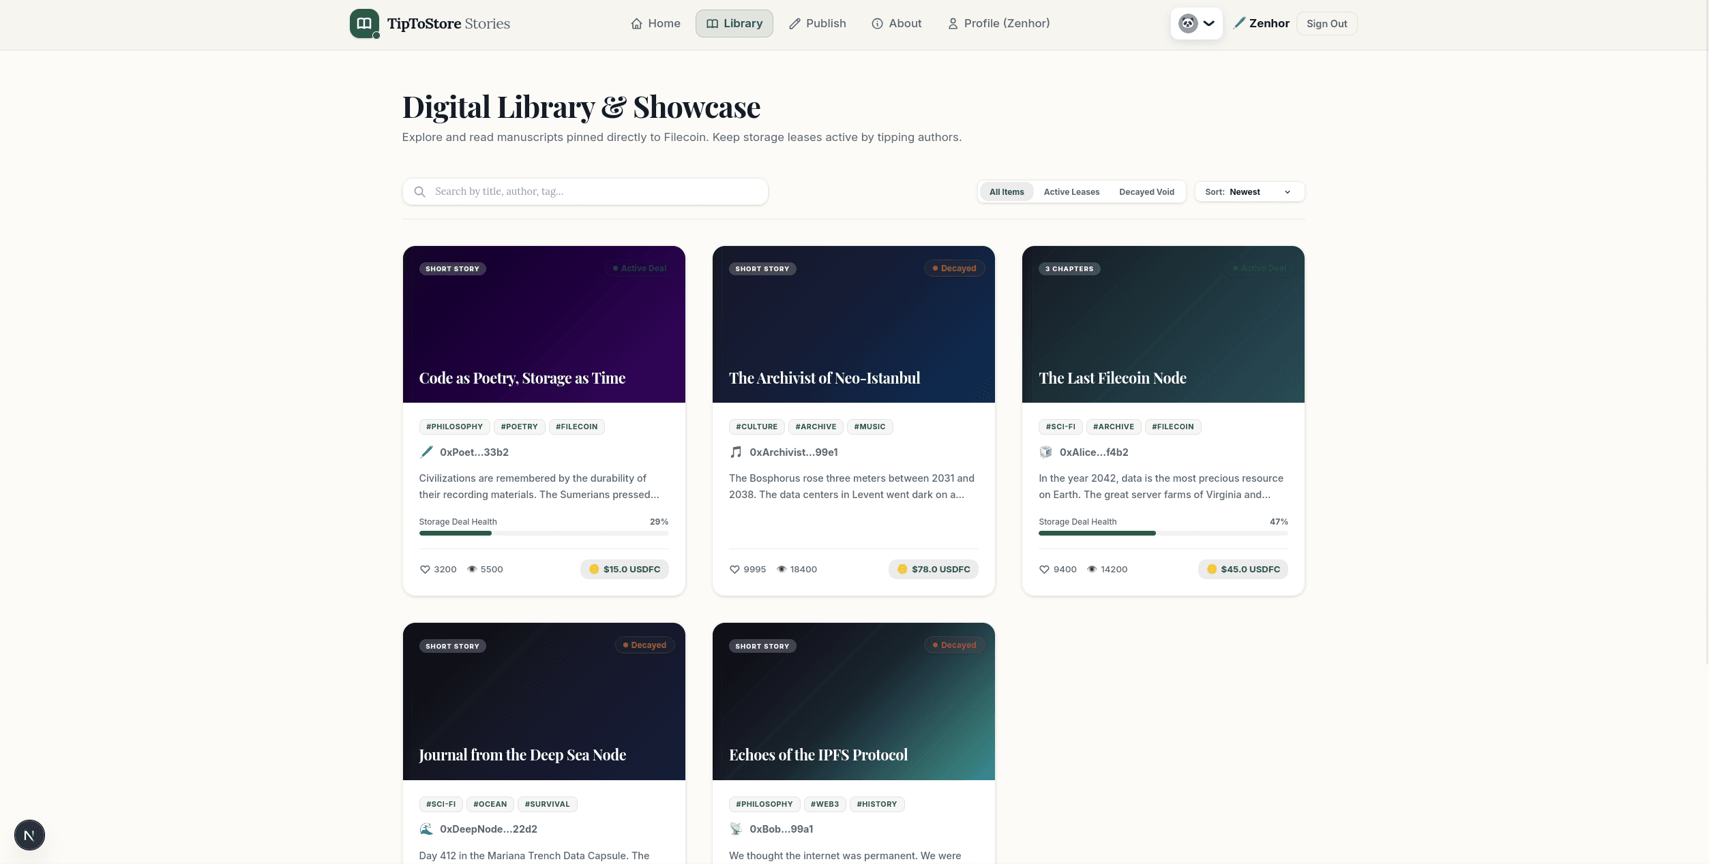Click the #SCI-FI tag on Last Filecoin Node

(1060, 427)
